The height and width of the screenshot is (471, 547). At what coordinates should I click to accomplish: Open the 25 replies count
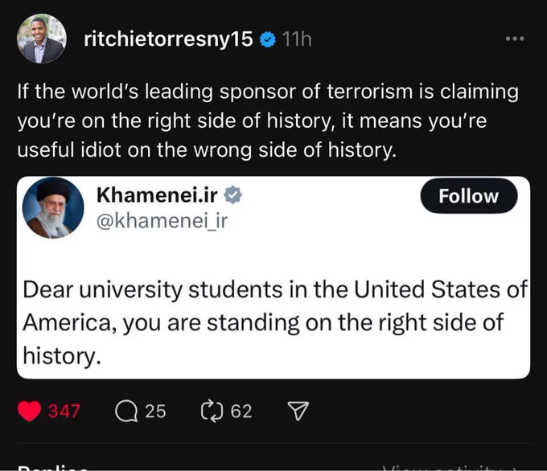[155, 412]
